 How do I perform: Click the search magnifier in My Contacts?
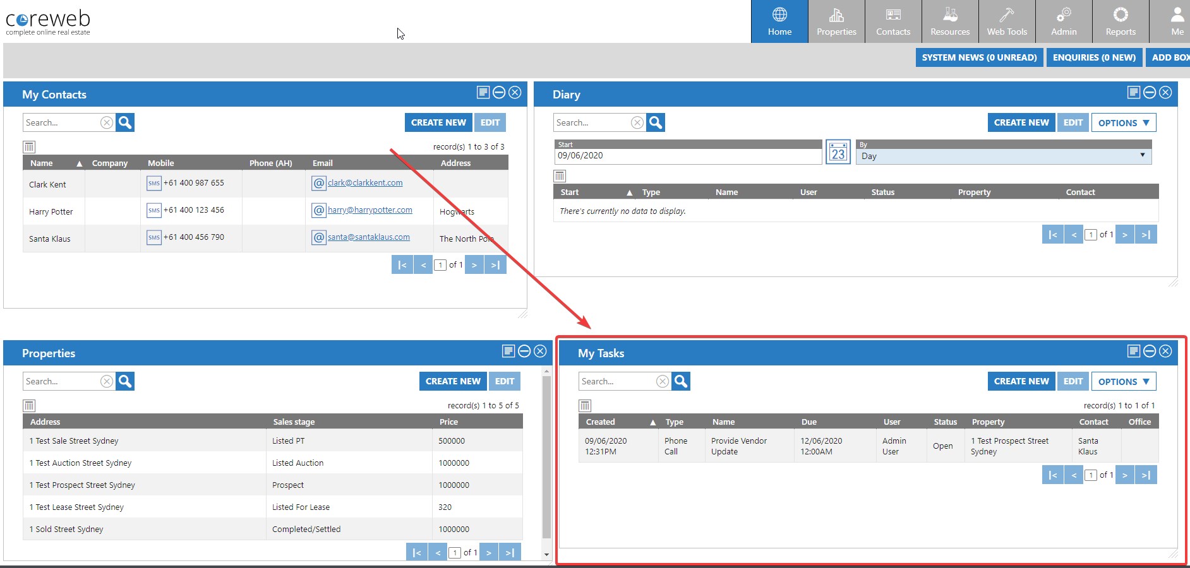[x=125, y=122]
